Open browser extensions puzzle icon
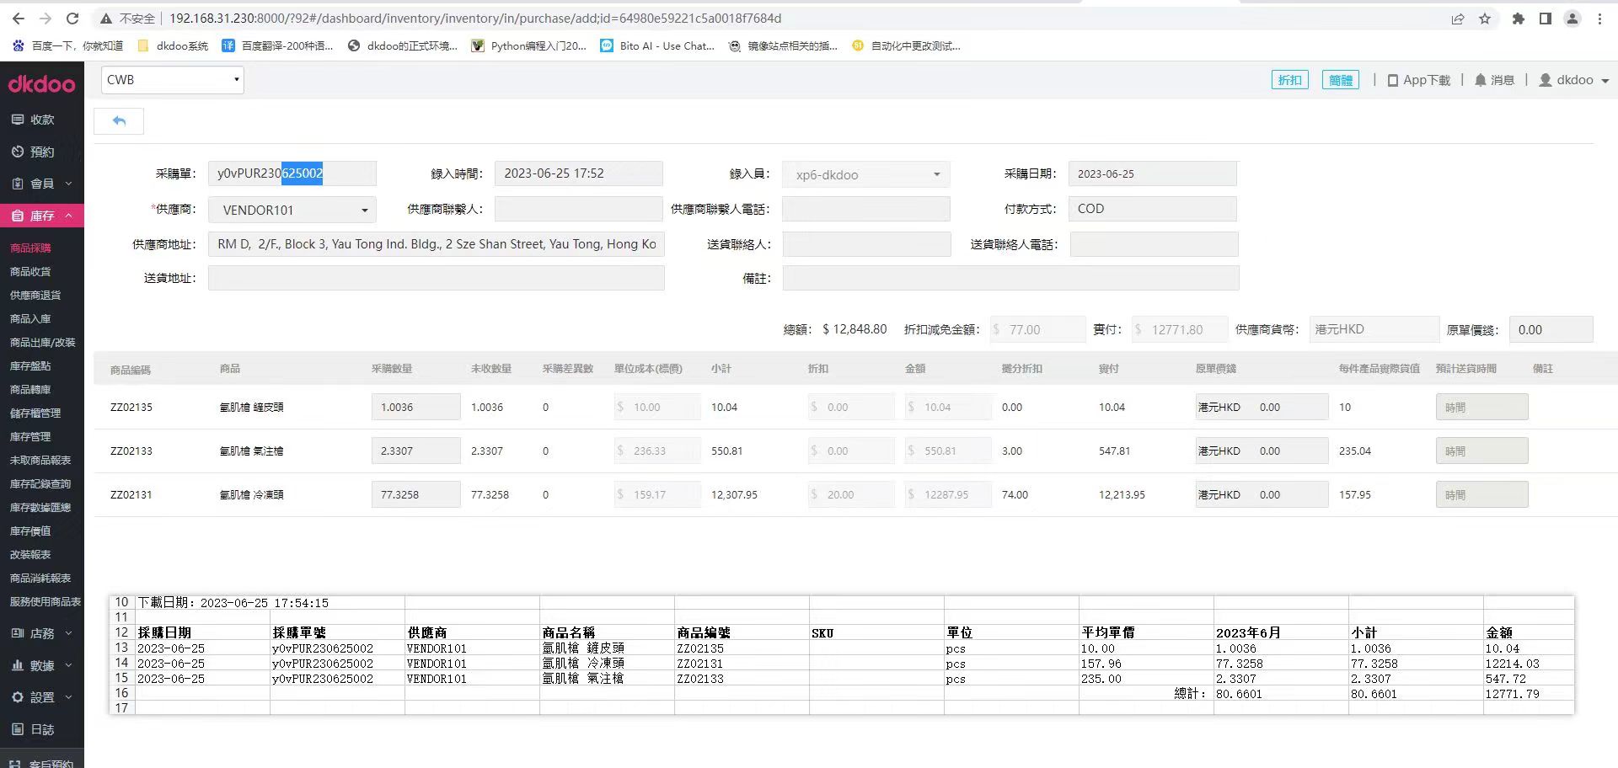Viewport: 1618px width, 768px height. [x=1519, y=19]
